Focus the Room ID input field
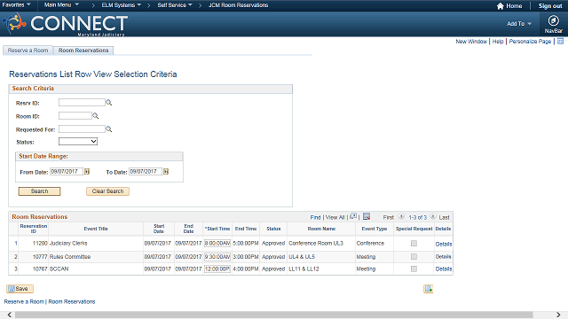This screenshot has width=568, height=319. coord(75,116)
